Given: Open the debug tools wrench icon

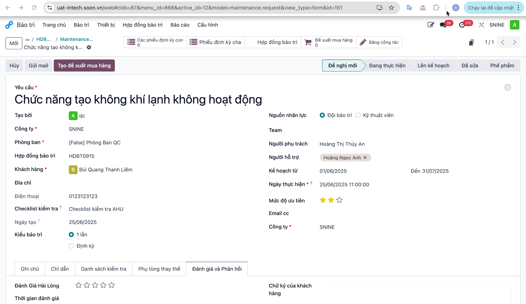Looking at the screenshot, I should click(x=481, y=25).
